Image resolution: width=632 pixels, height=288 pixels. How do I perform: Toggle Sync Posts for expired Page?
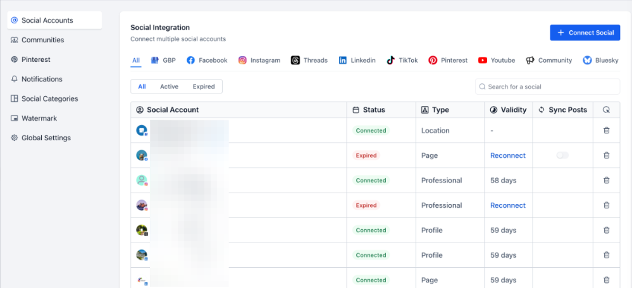[x=562, y=155]
